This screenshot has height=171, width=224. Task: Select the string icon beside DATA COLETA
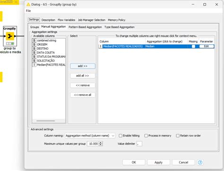click(x=34, y=52)
